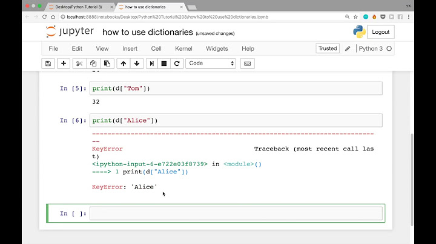Image resolution: width=436 pixels, height=244 pixels.
Task: Move selected cell down arrow
Action: click(137, 63)
